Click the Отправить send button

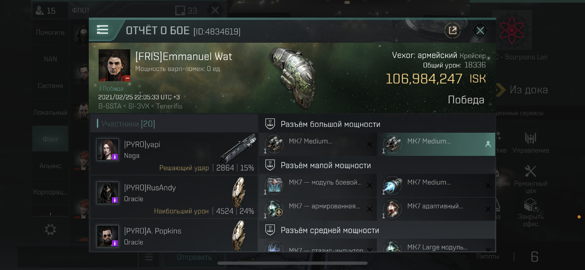(x=194, y=257)
